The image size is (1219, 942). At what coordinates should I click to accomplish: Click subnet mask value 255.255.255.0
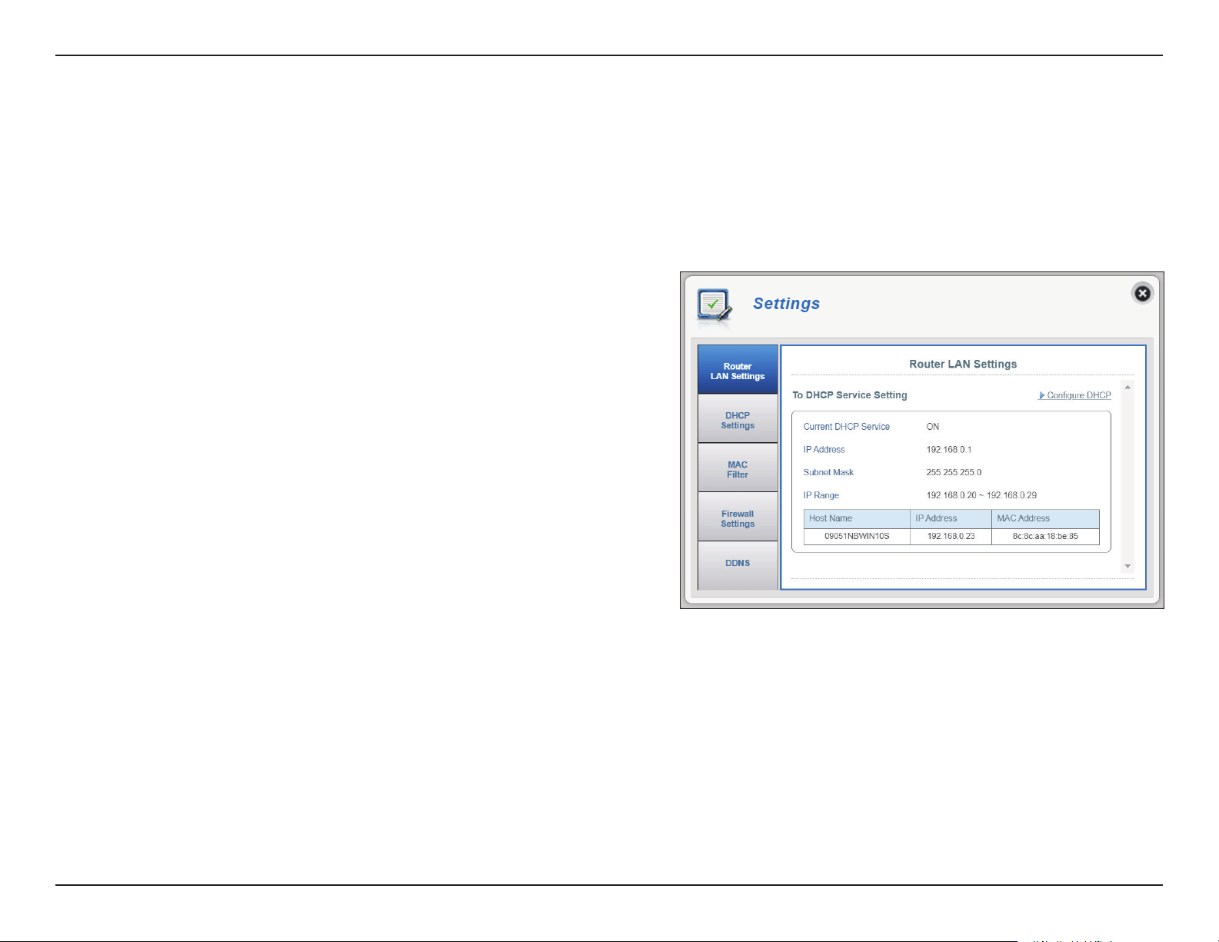coord(954,473)
